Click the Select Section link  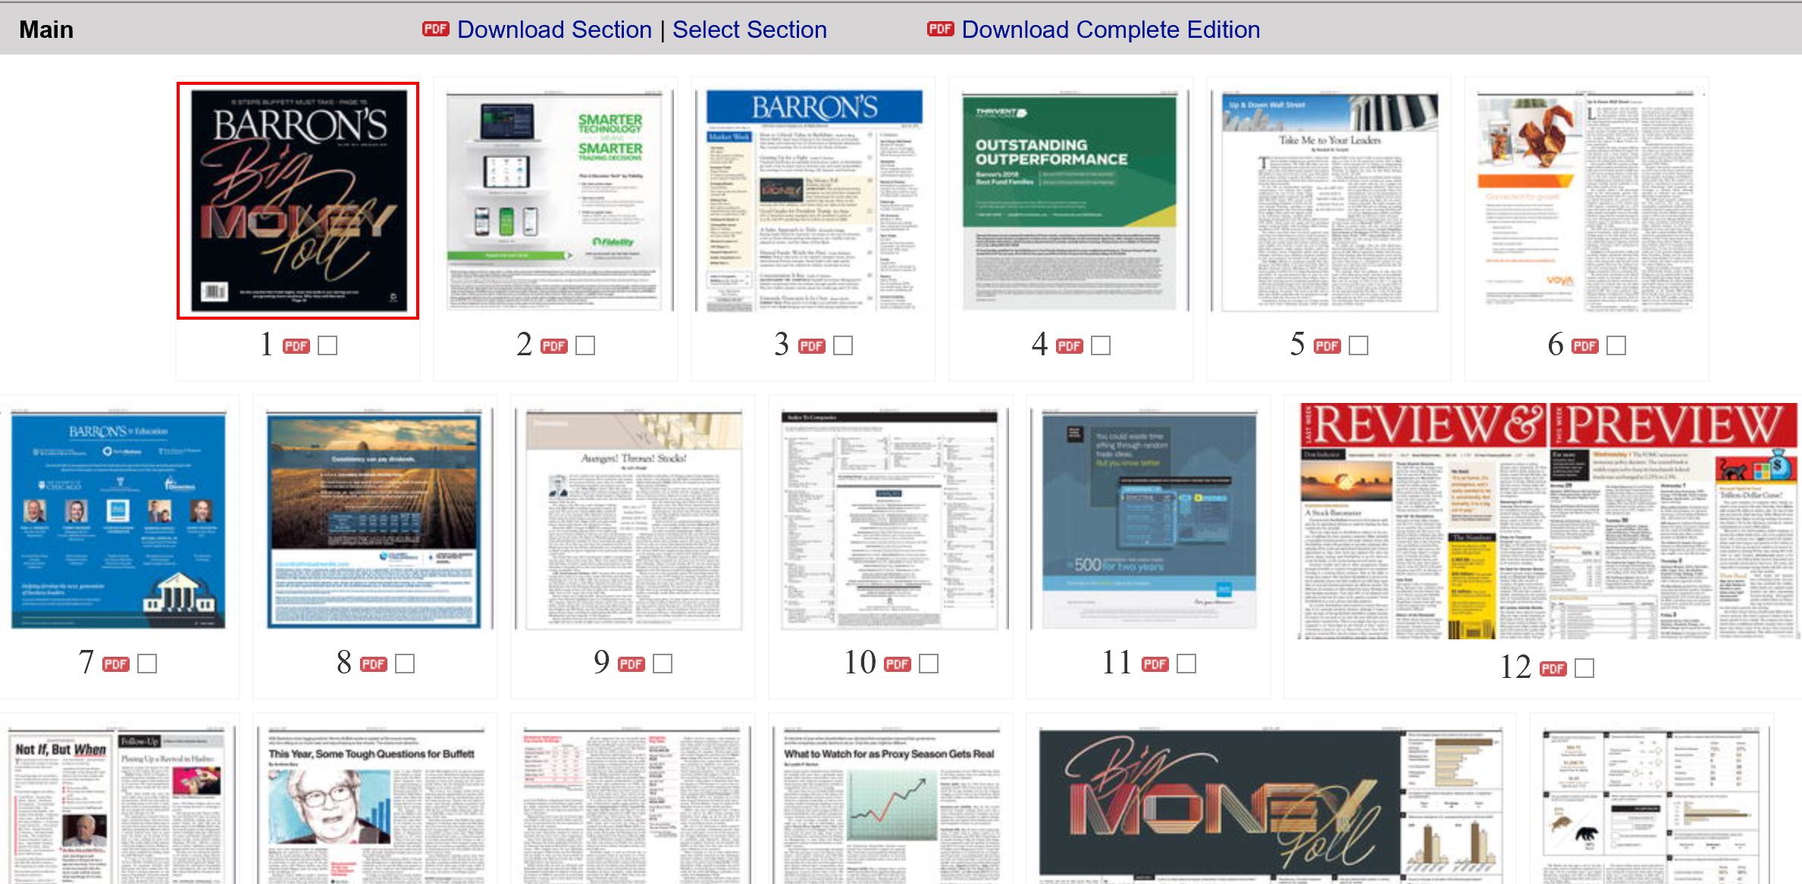(x=749, y=30)
